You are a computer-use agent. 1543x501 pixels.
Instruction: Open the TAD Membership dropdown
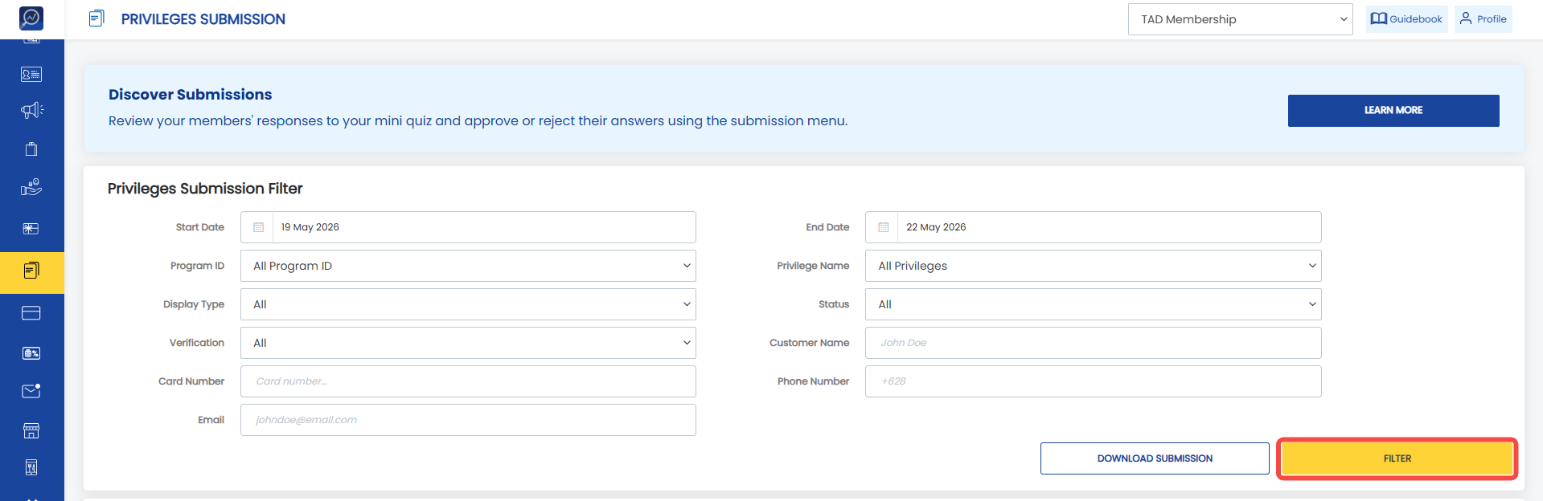click(x=1240, y=19)
